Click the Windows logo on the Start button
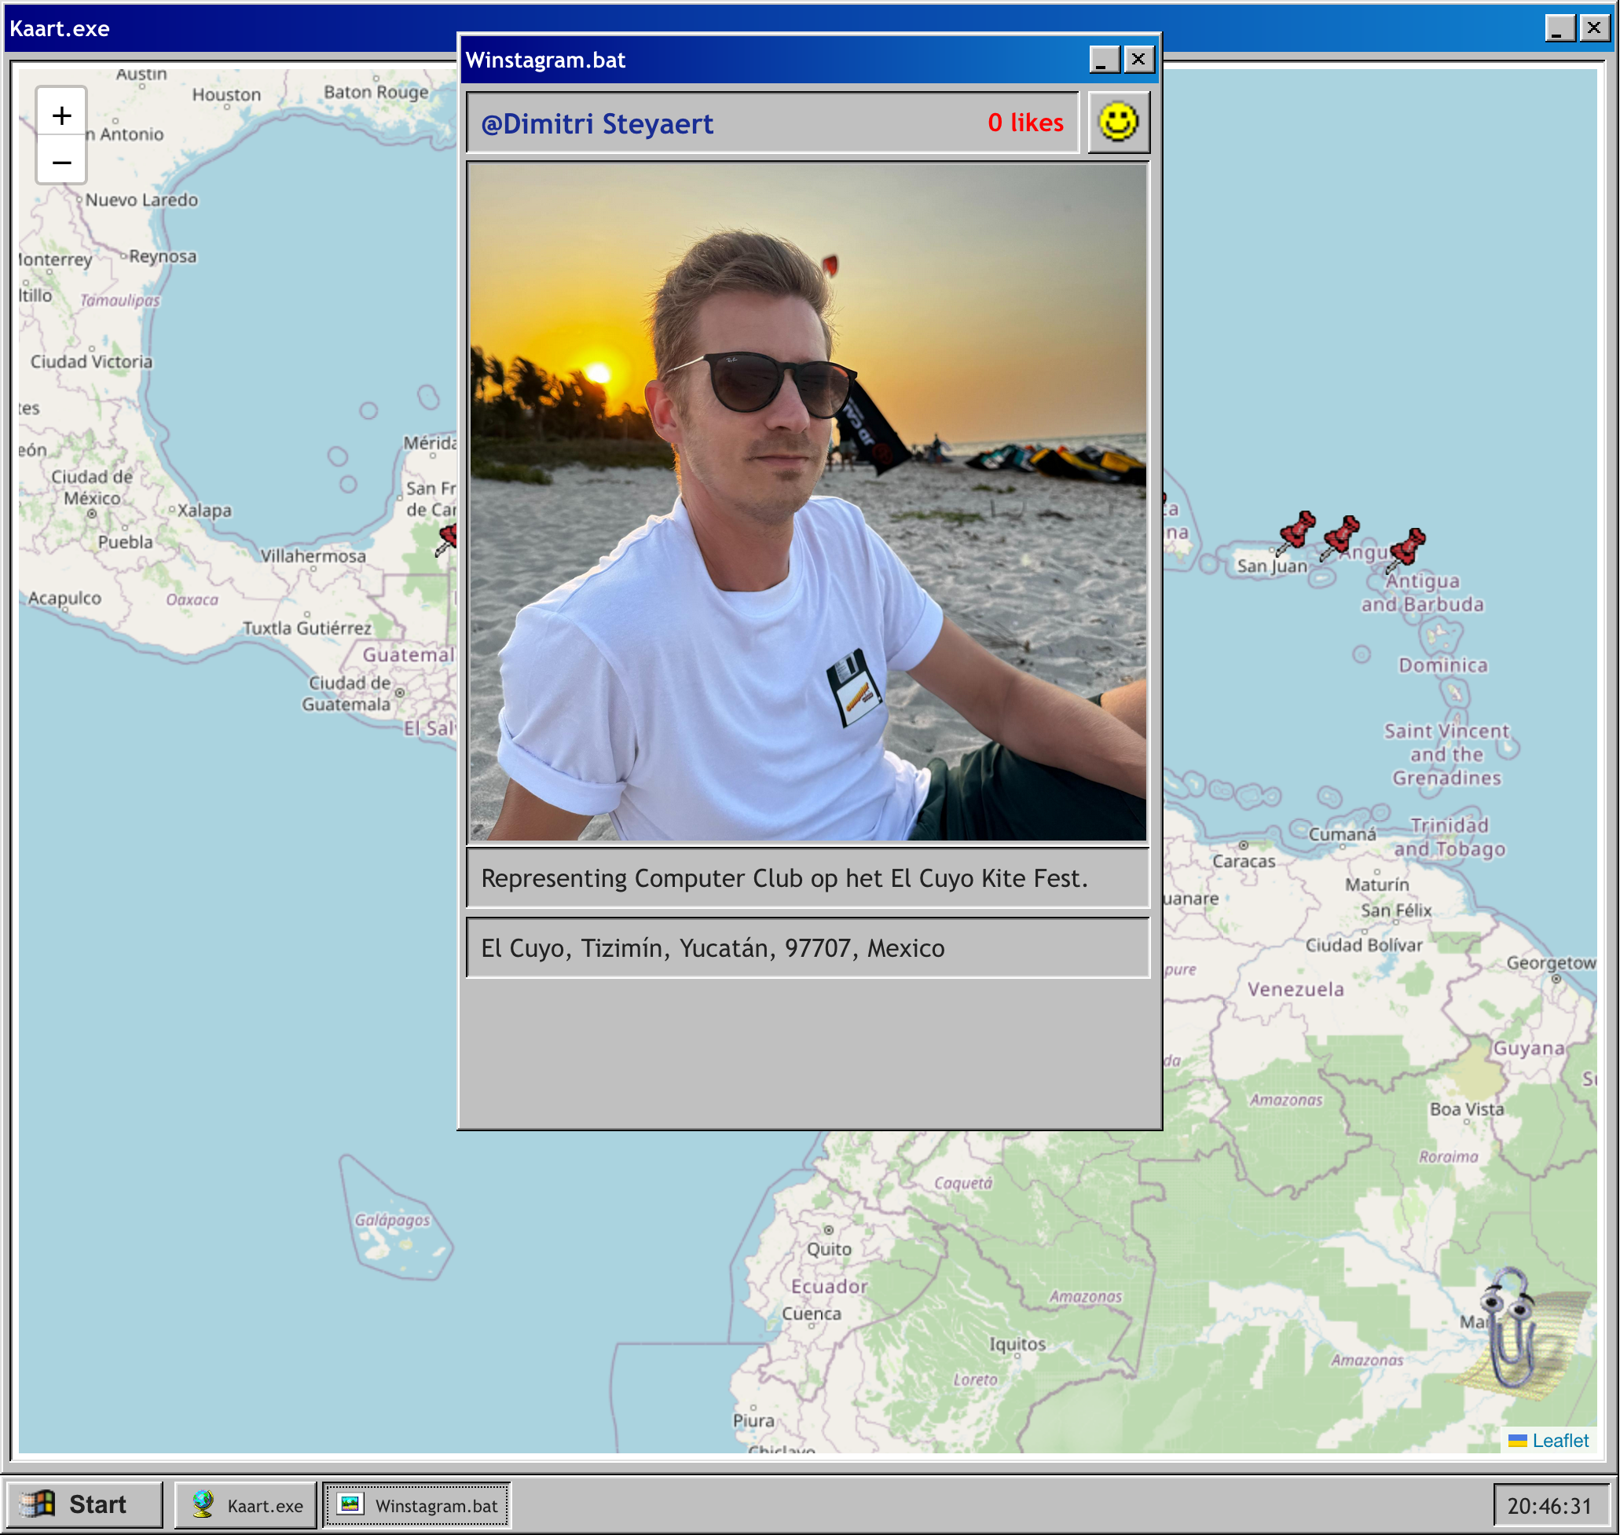 point(38,1504)
